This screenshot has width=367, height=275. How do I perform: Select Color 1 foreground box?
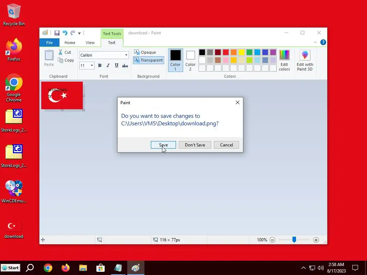[175, 60]
